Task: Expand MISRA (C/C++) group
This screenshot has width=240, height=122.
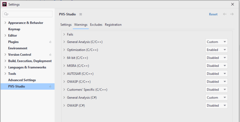Action: (64, 66)
